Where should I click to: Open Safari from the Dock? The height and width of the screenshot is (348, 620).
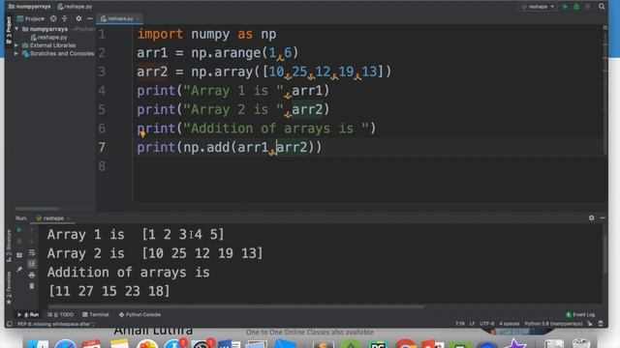66,344
